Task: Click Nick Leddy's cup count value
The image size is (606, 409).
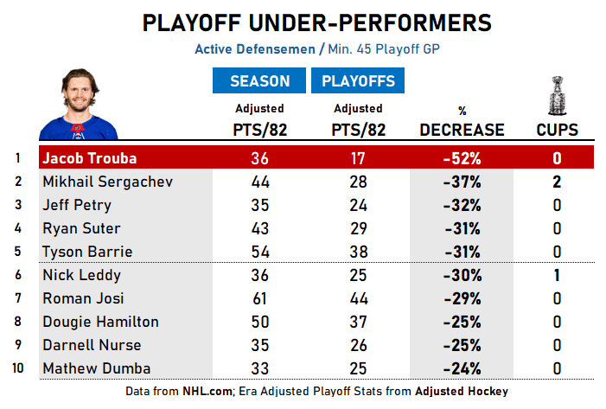Action: point(557,275)
